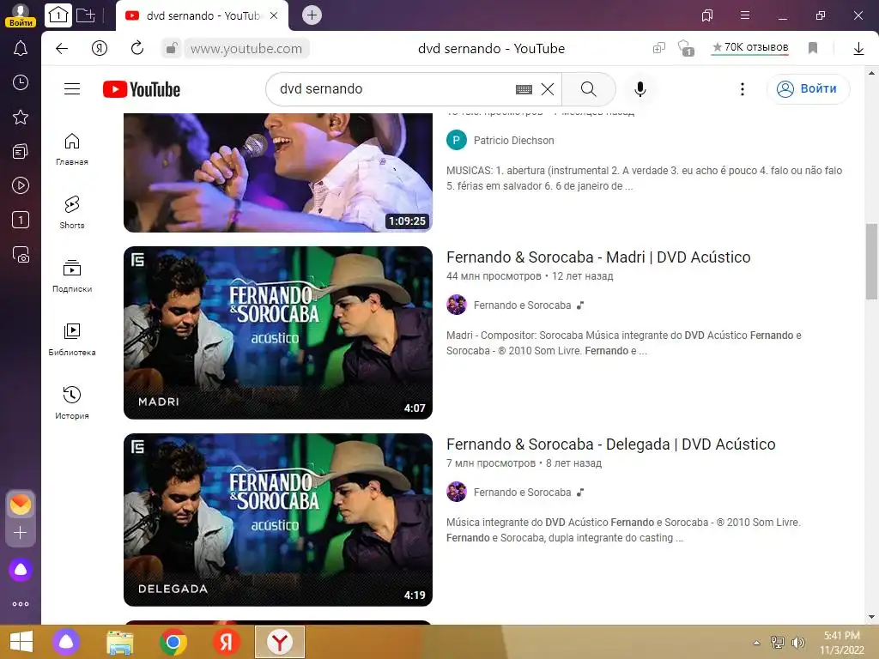
Task: Open bookmarks collections icon in title bar
Action: click(x=707, y=15)
